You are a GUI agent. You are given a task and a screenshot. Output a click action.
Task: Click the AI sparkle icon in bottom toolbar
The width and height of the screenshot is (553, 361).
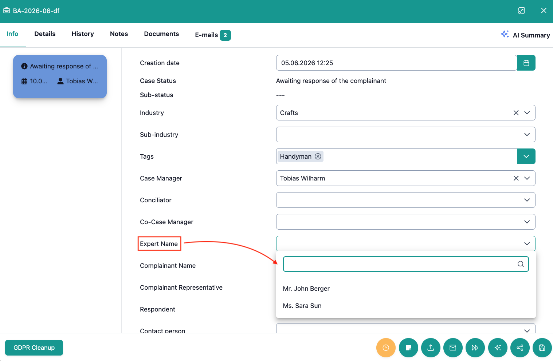(x=498, y=348)
